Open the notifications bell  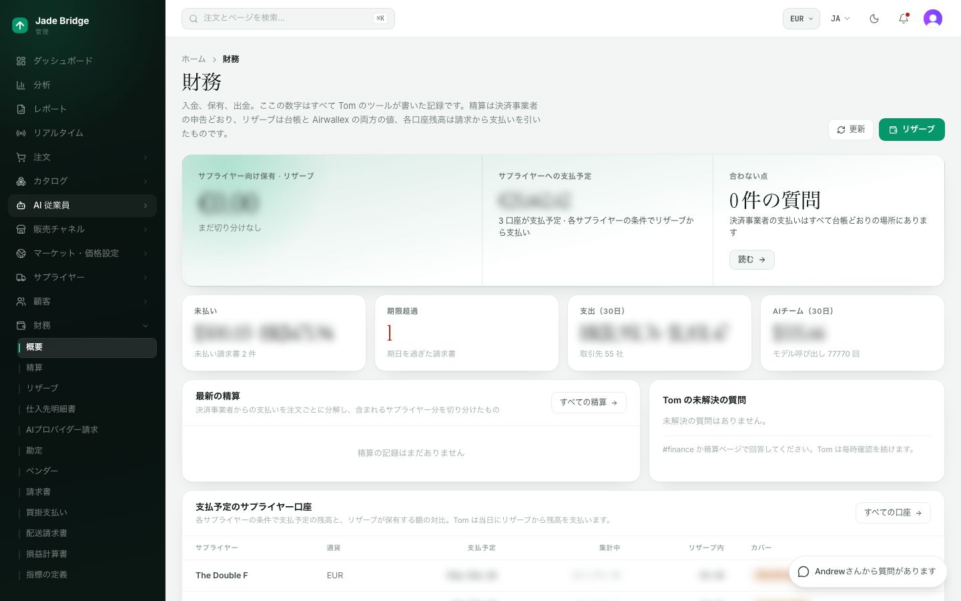pos(904,19)
